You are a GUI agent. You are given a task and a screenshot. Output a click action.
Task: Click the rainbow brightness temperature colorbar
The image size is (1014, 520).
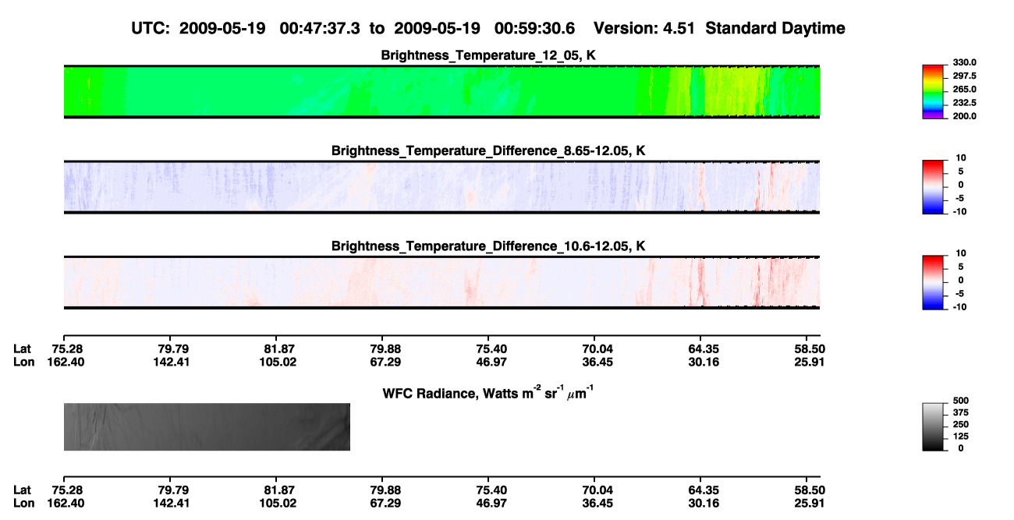tap(934, 92)
